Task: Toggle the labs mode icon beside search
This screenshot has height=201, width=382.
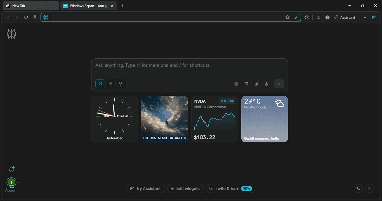Action: [110, 84]
